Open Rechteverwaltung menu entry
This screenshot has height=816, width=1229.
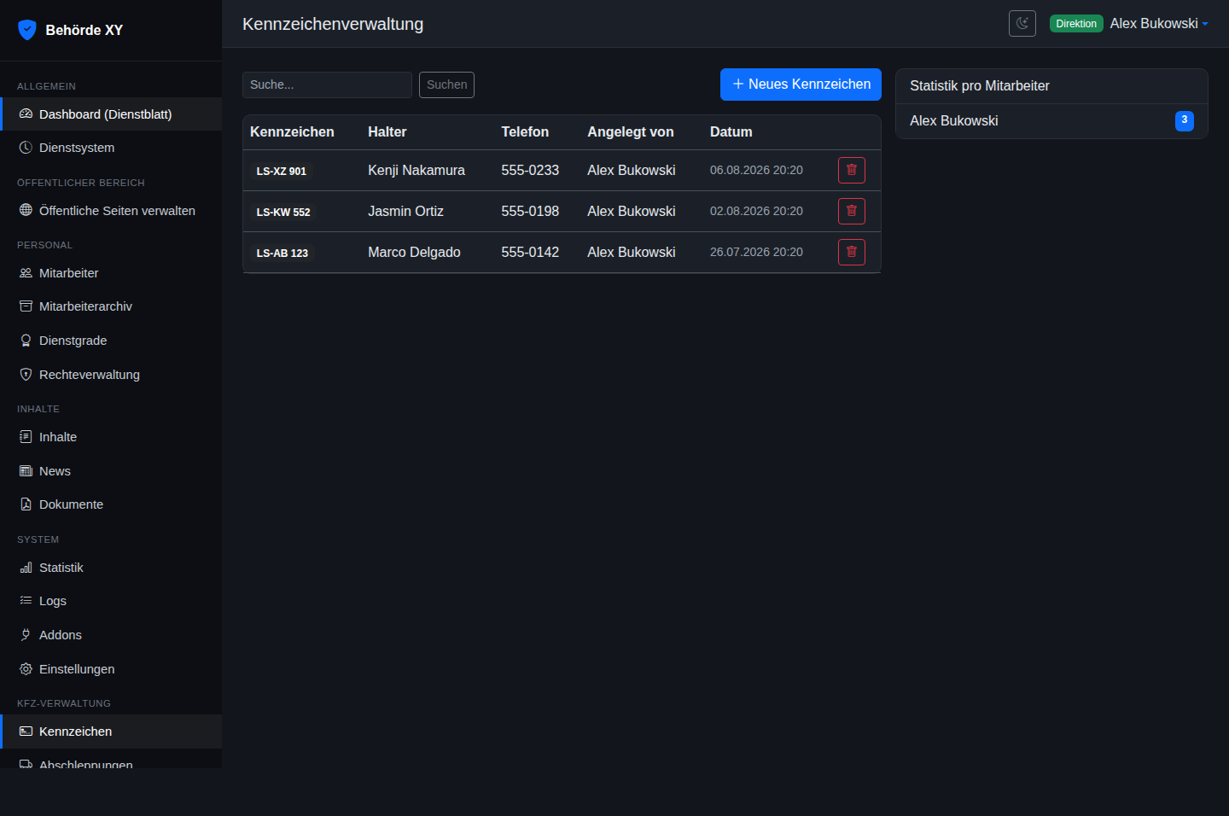pyautogui.click(x=111, y=375)
